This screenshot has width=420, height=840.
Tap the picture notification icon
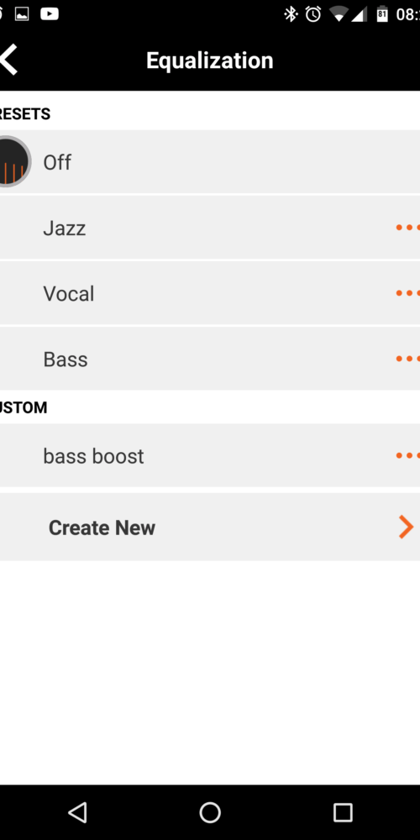coord(22,14)
